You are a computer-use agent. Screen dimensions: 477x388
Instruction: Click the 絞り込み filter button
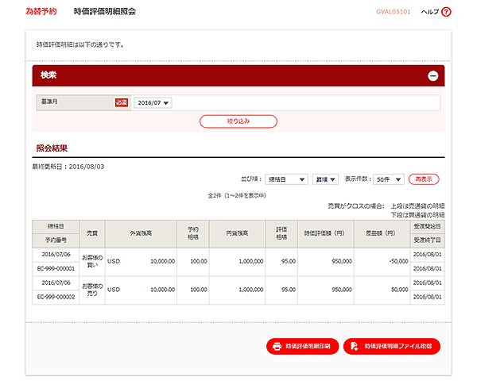click(x=238, y=121)
